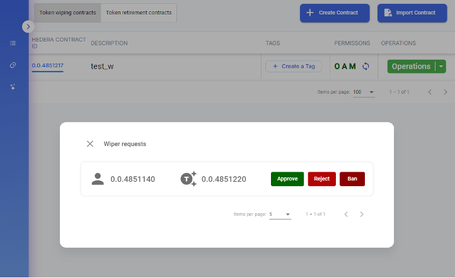Ban the requesting user
The height and width of the screenshot is (278, 455).
(352, 179)
